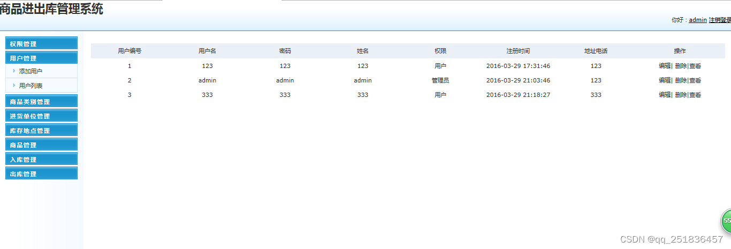Click the 用户编号 column header
731x249 pixels.
pyautogui.click(x=130, y=51)
